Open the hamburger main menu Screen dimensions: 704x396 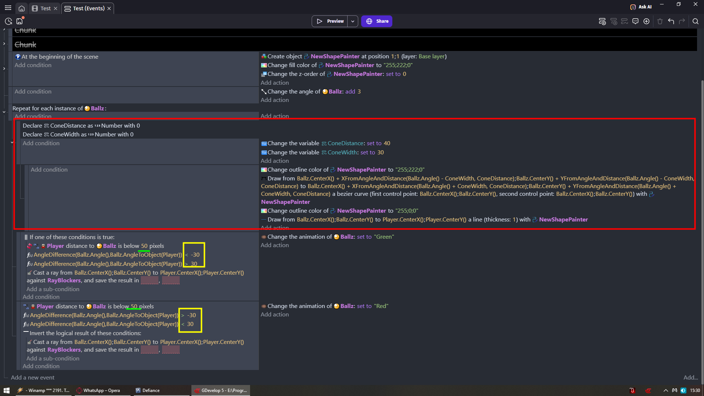pos(8,8)
